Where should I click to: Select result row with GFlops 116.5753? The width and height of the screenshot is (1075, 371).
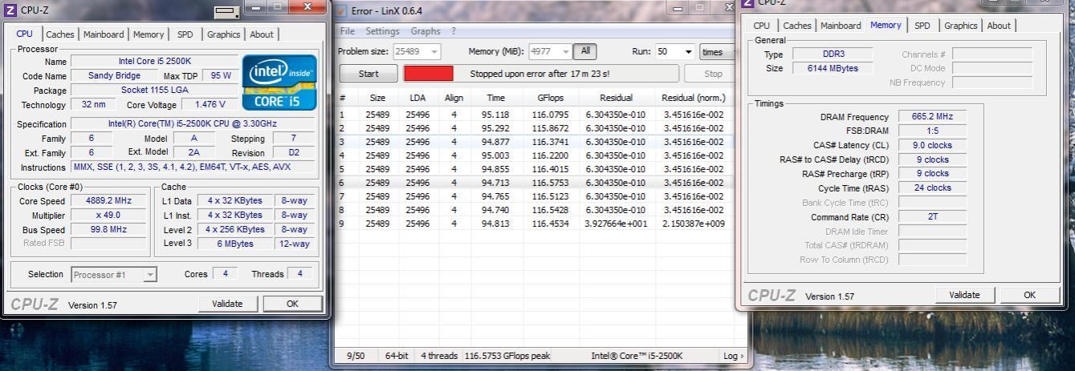tap(535, 183)
